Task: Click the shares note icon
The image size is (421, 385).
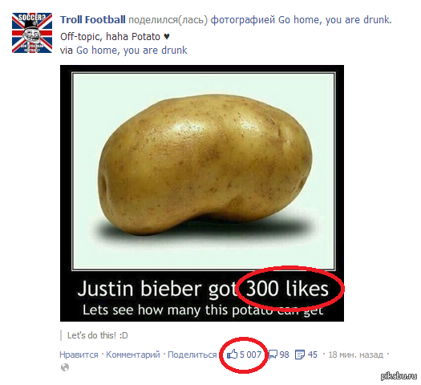Action: click(300, 355)
